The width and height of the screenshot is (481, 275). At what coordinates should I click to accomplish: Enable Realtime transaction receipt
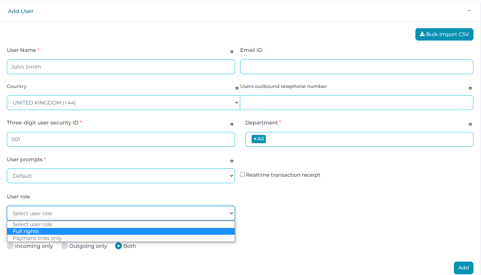pyautogui.click(x=242, y=175)
